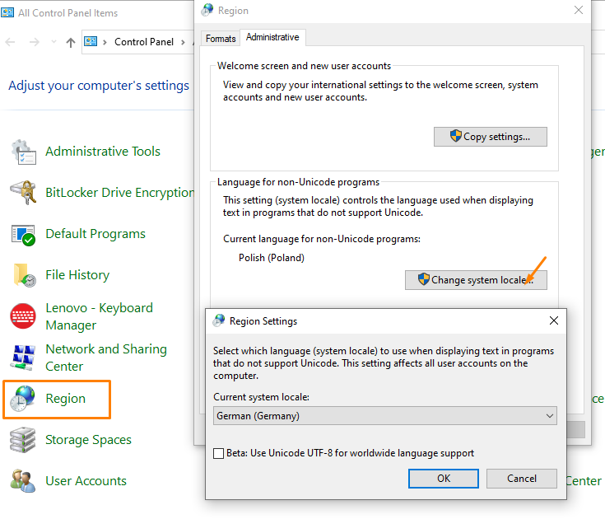Expand the chevron after Control Panel breadcrumb

183,42
